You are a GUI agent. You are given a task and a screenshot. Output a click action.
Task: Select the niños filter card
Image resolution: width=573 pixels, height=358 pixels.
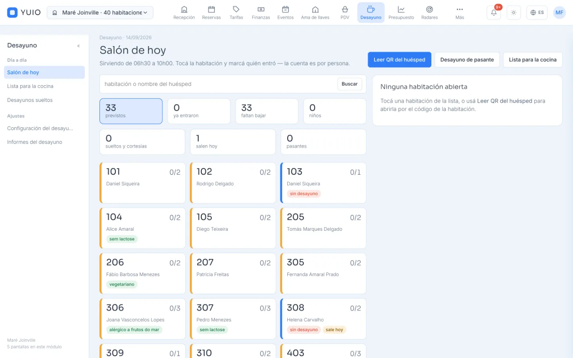(x=335, y=111)
